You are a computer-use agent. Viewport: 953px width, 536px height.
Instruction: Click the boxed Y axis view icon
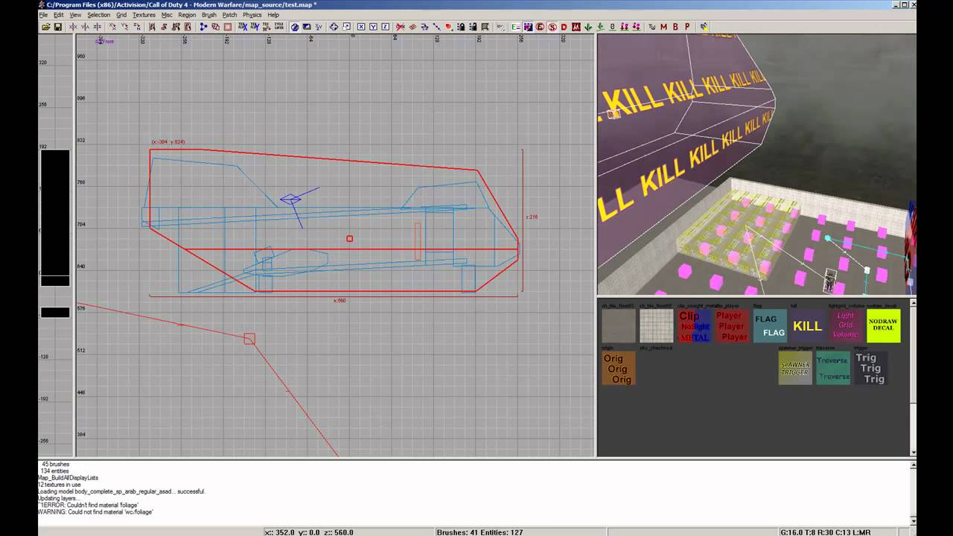(373, 27)
